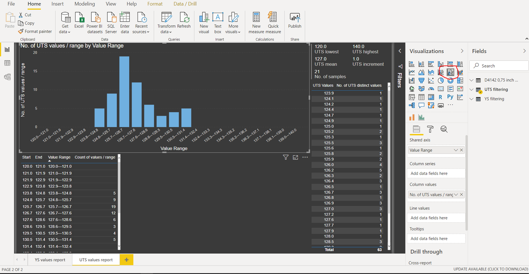Select the R script visual

click(x=441, y=97)
